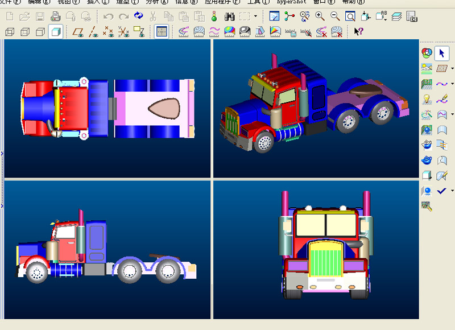
Task: Undo the last action
Action: (109, 16)
